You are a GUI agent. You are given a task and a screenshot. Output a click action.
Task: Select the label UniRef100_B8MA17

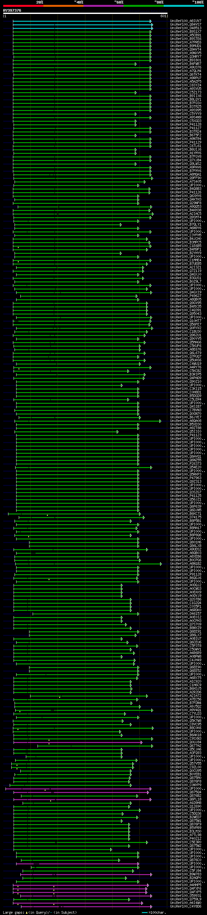(x=186, y=527)
